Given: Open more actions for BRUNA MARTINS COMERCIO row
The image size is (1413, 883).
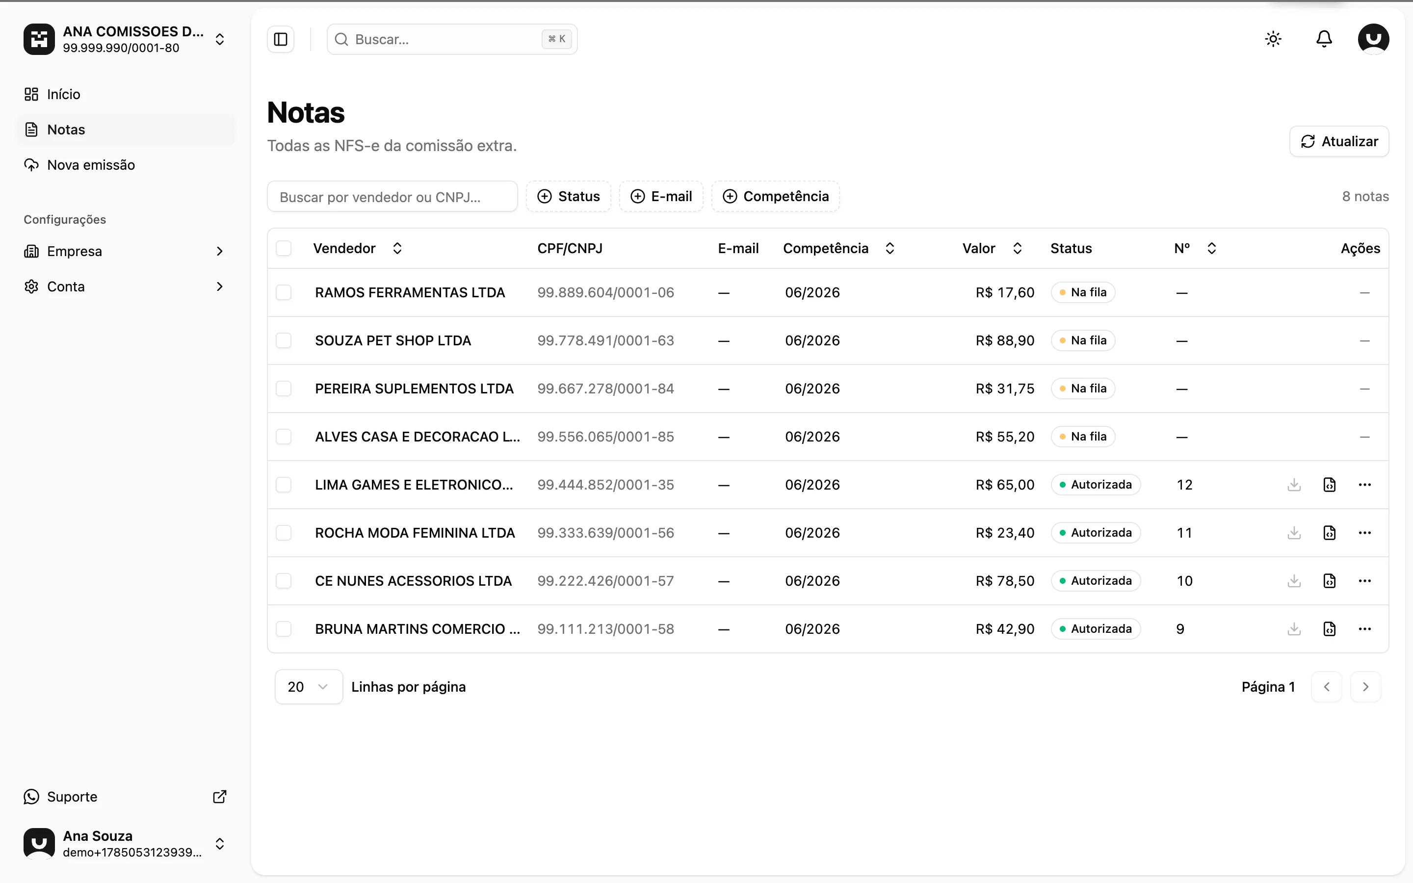Looking at the screenshot, I should (x=1364, y=629).
